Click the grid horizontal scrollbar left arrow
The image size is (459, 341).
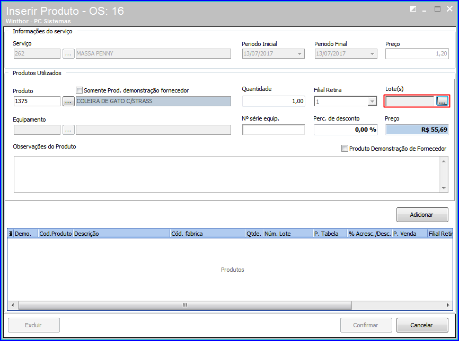(x=13, y=306)
